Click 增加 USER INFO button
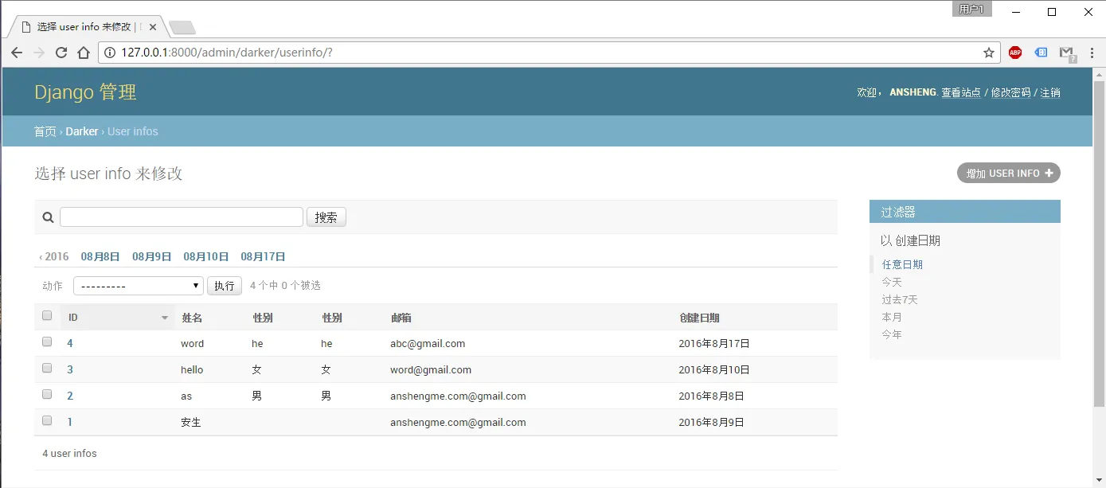 tap(1009, 173)
